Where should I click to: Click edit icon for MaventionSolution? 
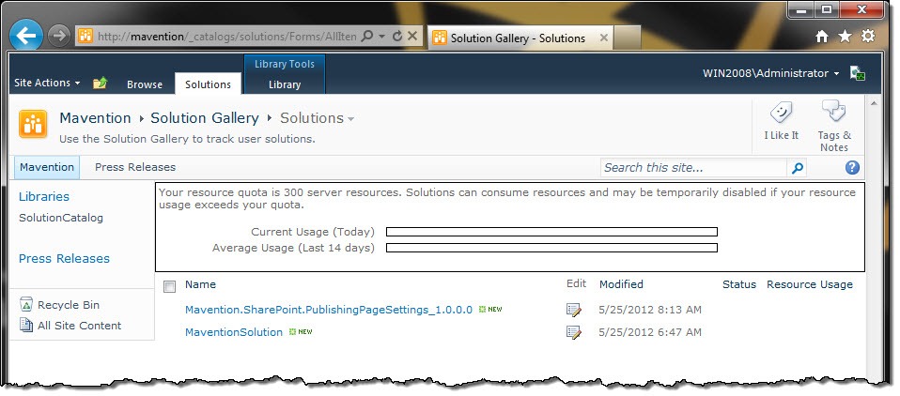pos(573,332)
